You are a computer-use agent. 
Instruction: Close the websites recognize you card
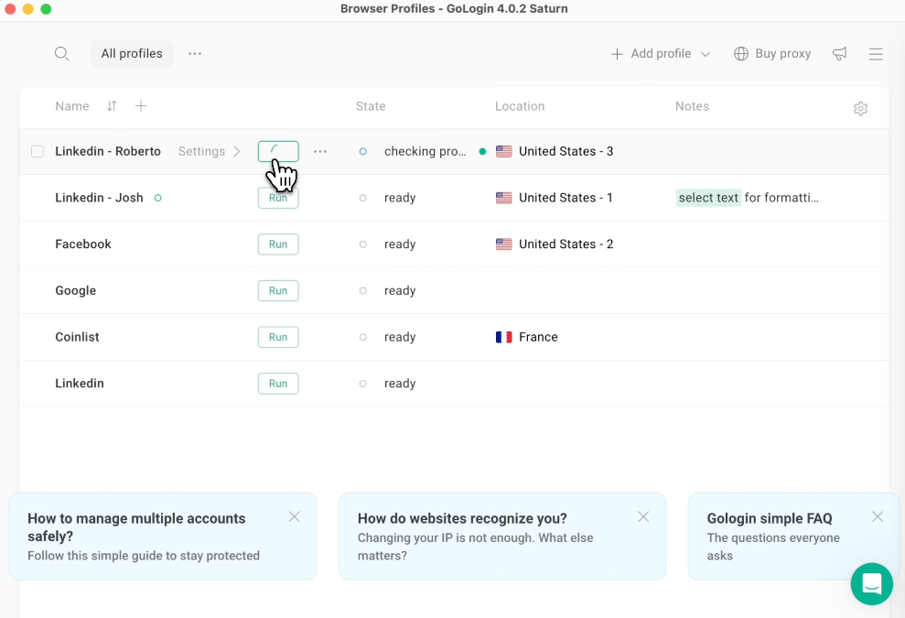tap(643, 516)
